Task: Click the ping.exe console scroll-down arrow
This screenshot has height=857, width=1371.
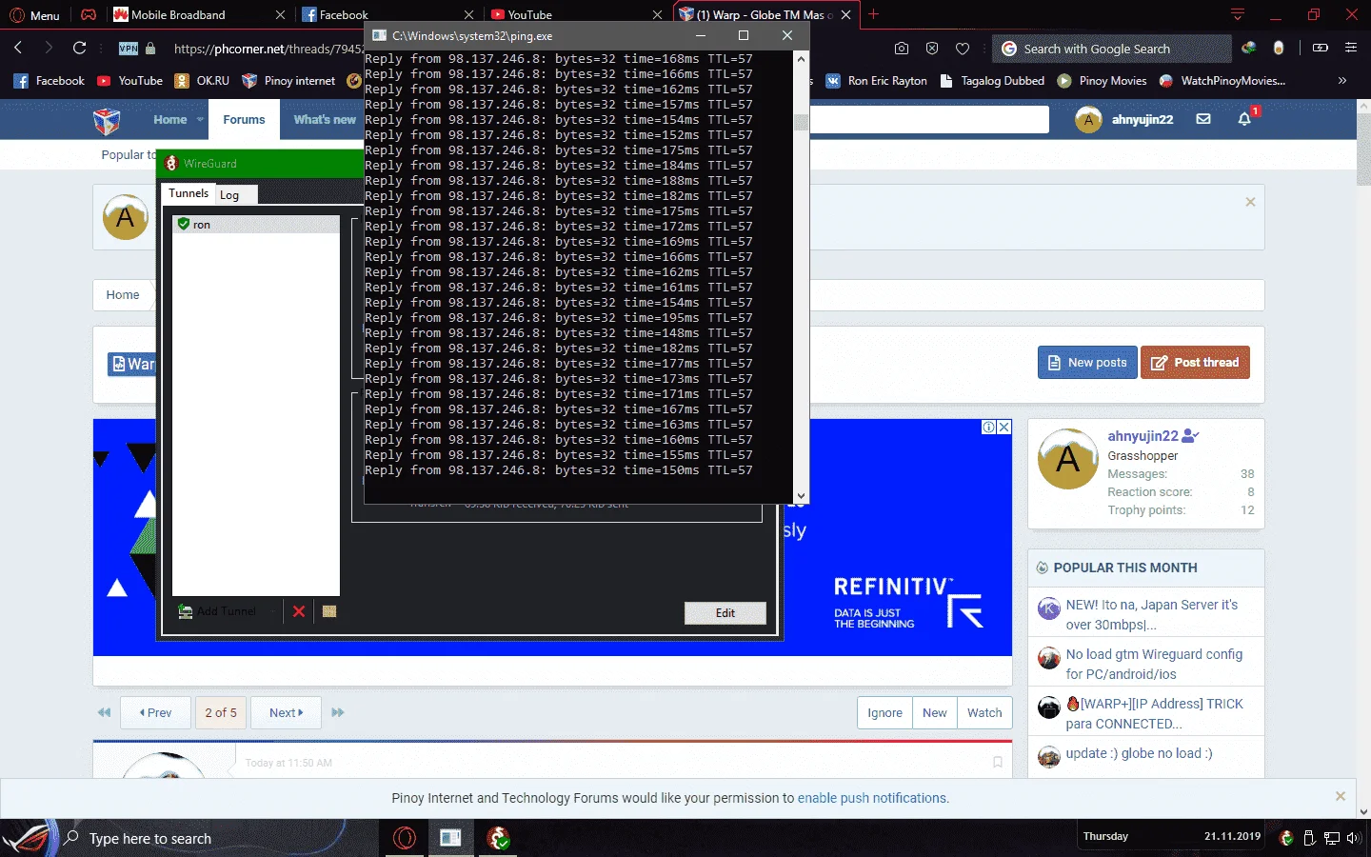Action: (801, 496)
